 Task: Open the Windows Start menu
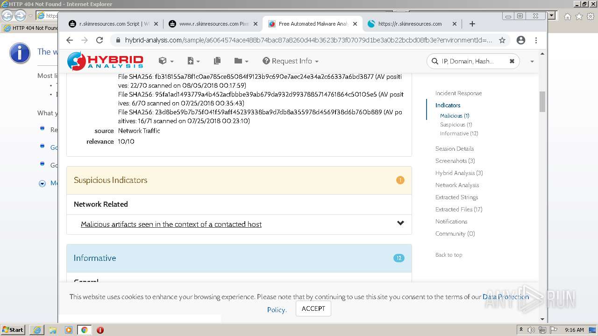pyautogui.click(x=13, y=329)
